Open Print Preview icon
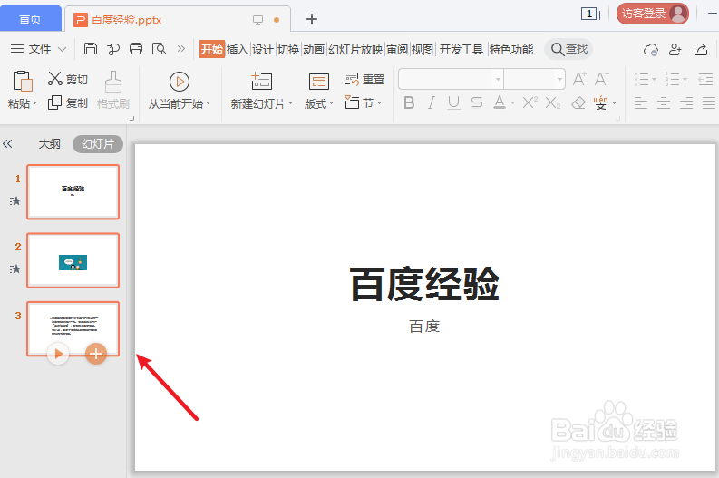The image size is (719, 478). [x=159, y=49]
